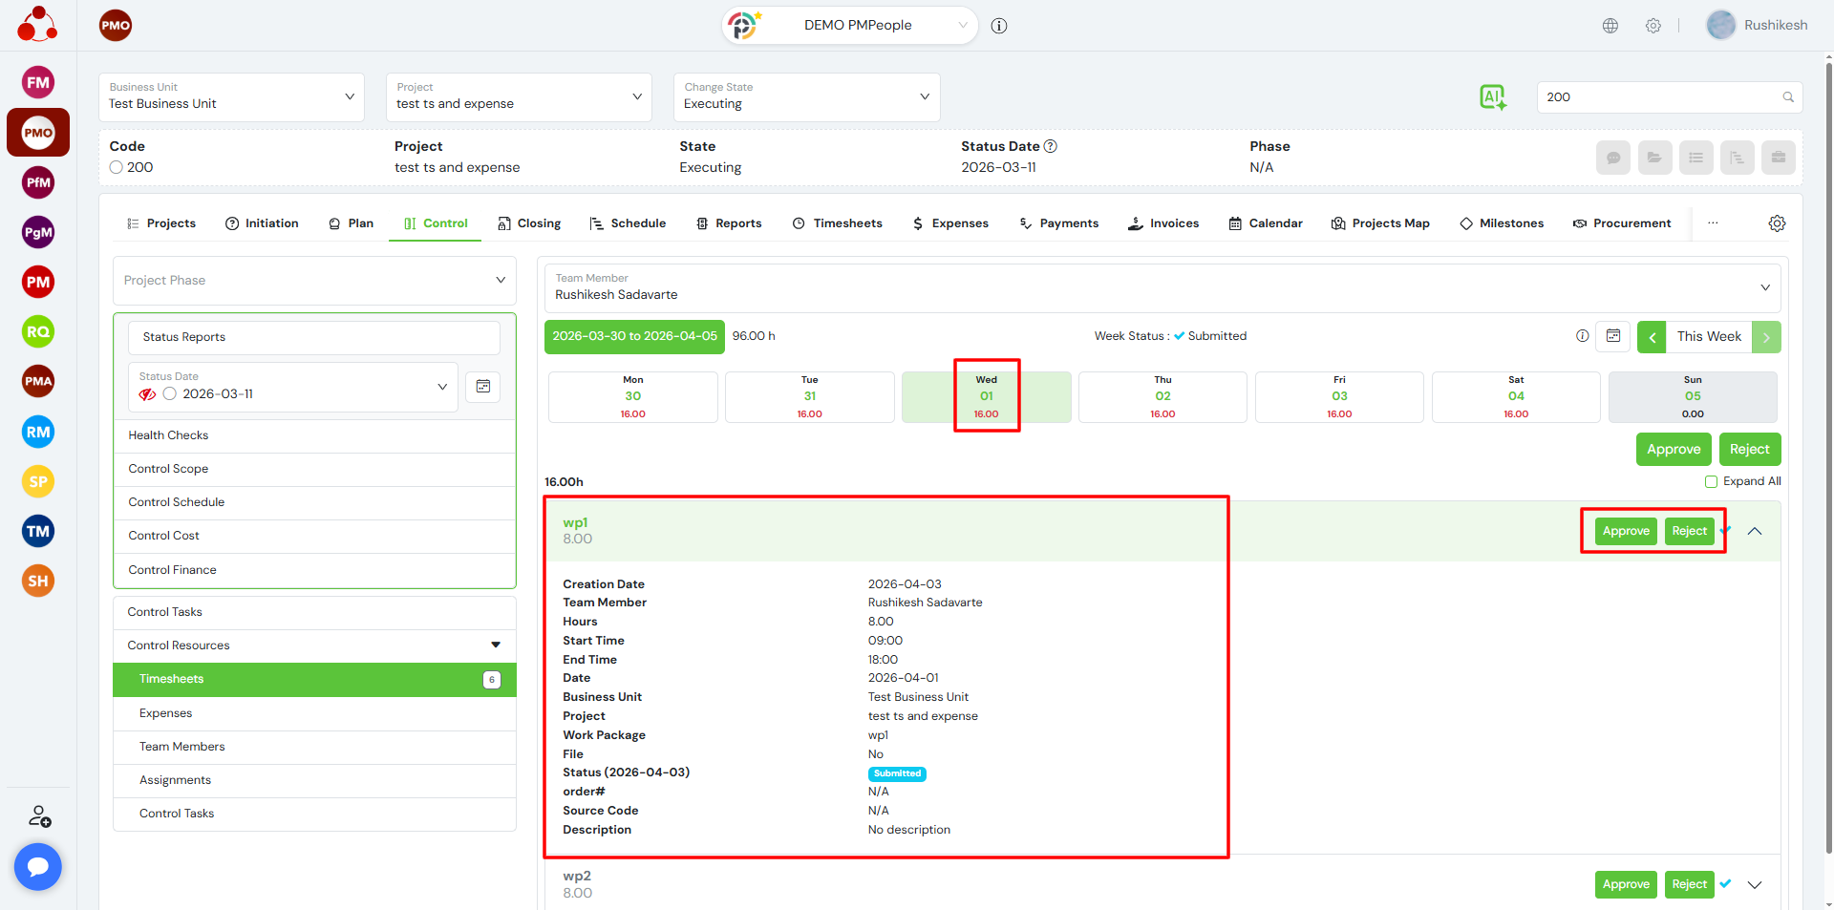Enable the Expand All checkbox
Screen dimensions: 1834x910
click(x=1712, y=481)
